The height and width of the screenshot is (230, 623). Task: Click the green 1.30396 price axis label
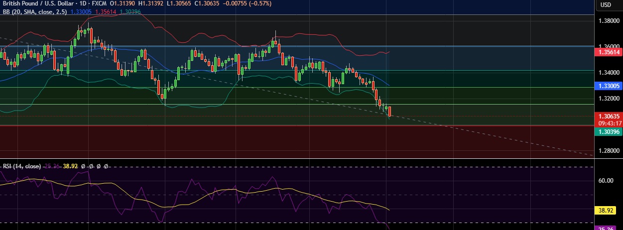(608, 131)
